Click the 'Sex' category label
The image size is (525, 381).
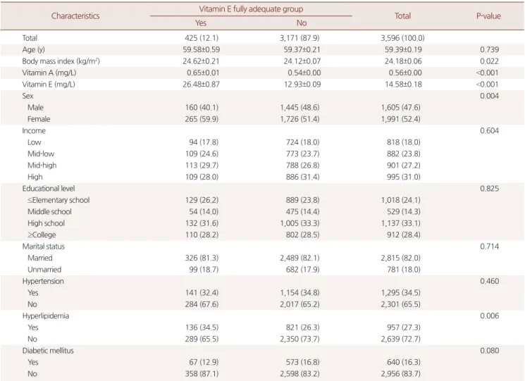tap(27, 96)
